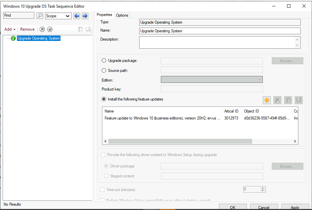
Task: Click the Description text area
Action: coord(220,43)
